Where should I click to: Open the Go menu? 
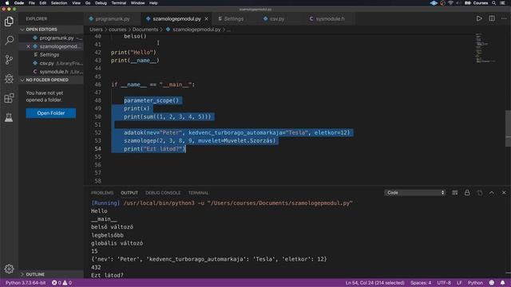pyautogui.click(x=88, y=3)
